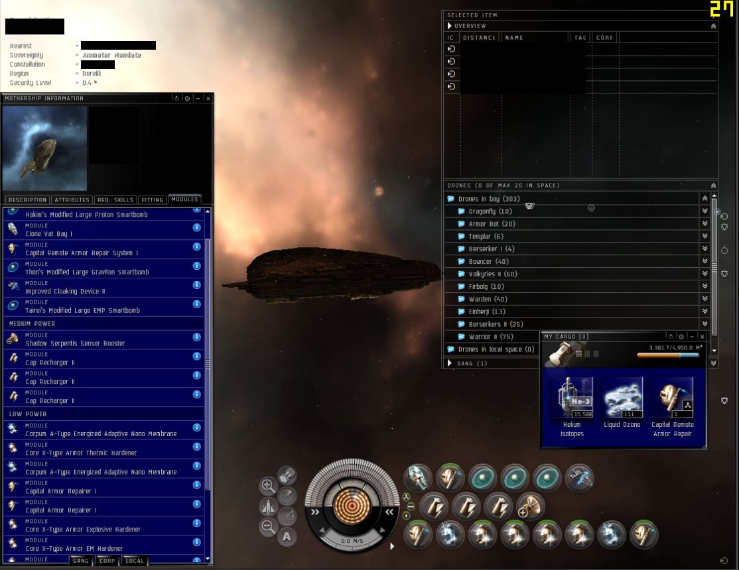Open the Req. Skills tab

(115, 199)
